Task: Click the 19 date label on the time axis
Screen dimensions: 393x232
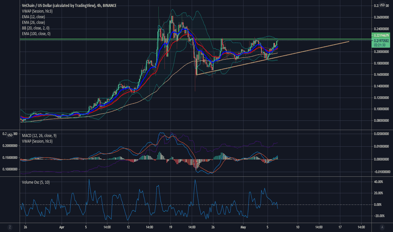Action: click(171, 227)
